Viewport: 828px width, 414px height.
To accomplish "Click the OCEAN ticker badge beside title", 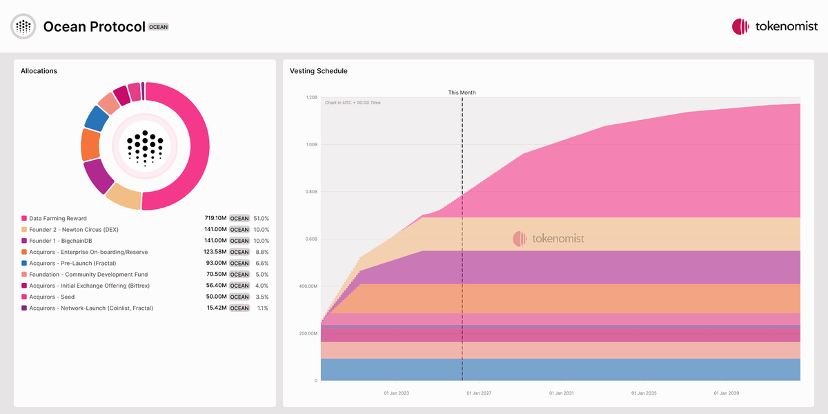I will tap(159, 27).
